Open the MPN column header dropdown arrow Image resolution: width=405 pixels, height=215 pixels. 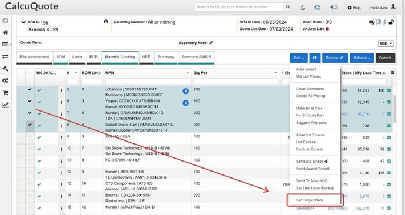pos(188,73)
